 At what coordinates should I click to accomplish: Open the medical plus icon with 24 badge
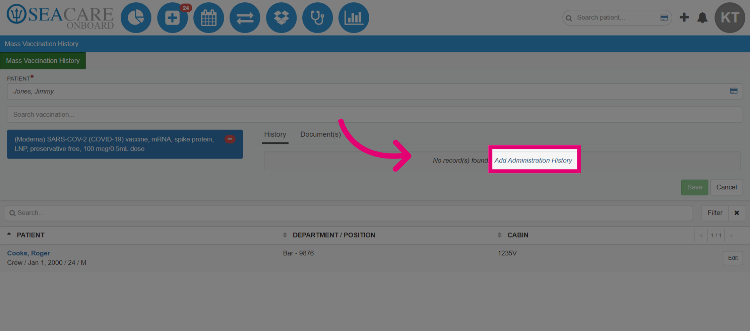[172, 18]
